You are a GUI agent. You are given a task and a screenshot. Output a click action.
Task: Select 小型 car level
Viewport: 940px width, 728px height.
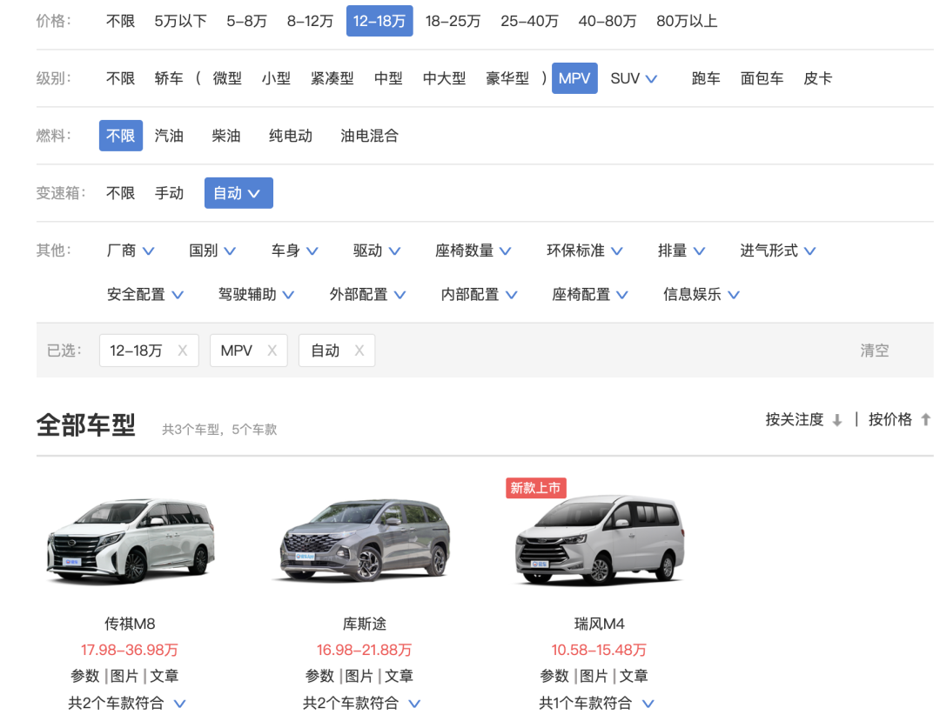click(x=276, y=78)
